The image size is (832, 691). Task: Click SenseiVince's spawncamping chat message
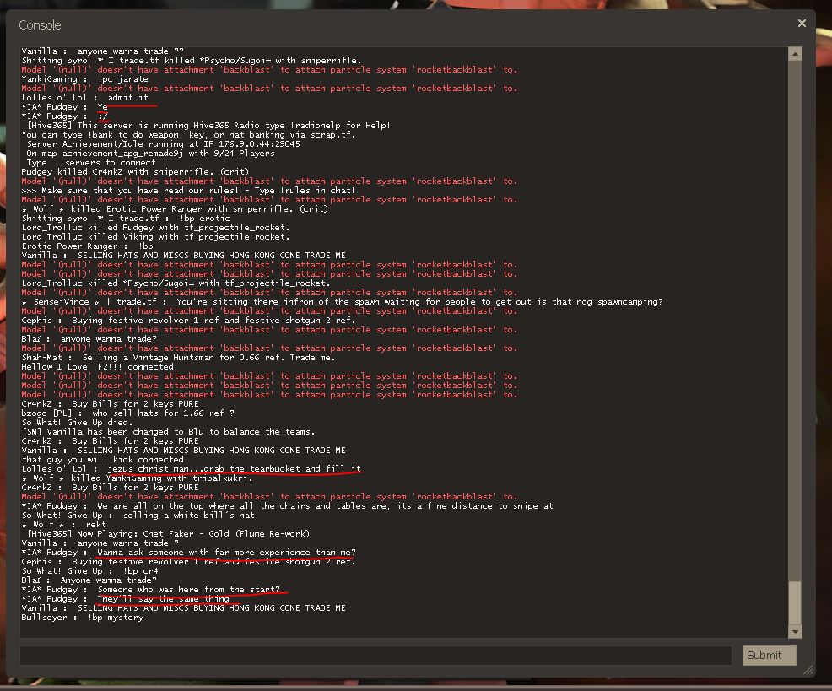tap(342, 302)
